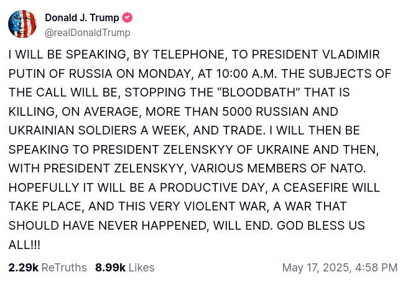The height and width of the screenshot is (282, 403).
Task: Click the 10:00 A.M. time in post
Action: [x=246, y=73]
